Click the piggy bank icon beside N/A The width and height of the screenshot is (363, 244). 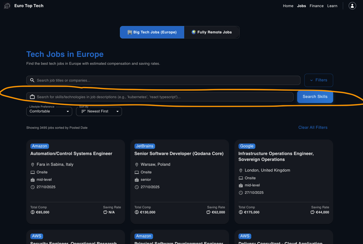coord(105,212)
